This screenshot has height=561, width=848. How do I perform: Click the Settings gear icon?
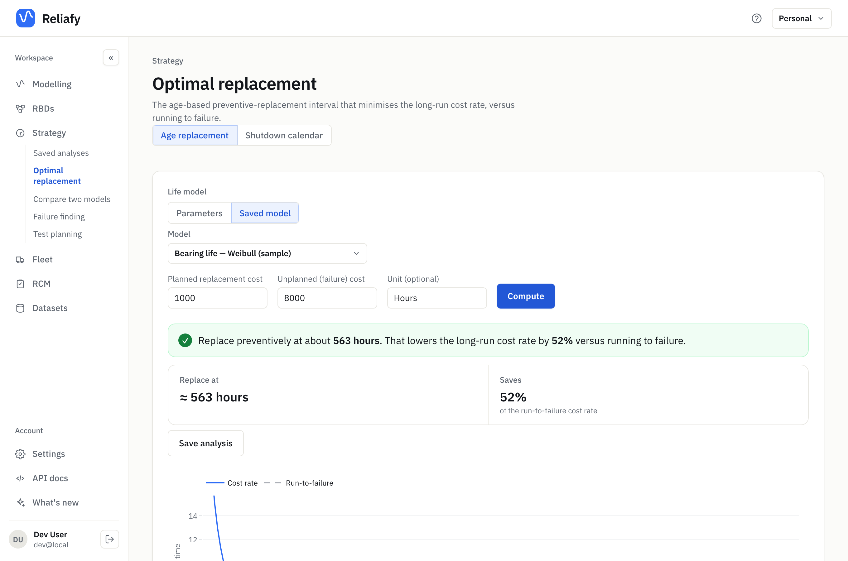pos(20,454)
